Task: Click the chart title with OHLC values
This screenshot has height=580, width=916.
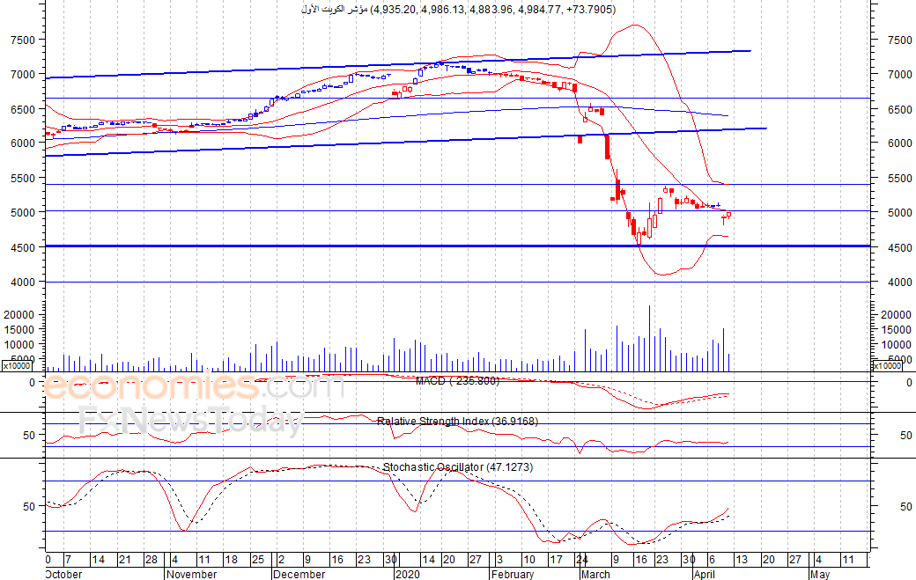Action: [458, 10]
